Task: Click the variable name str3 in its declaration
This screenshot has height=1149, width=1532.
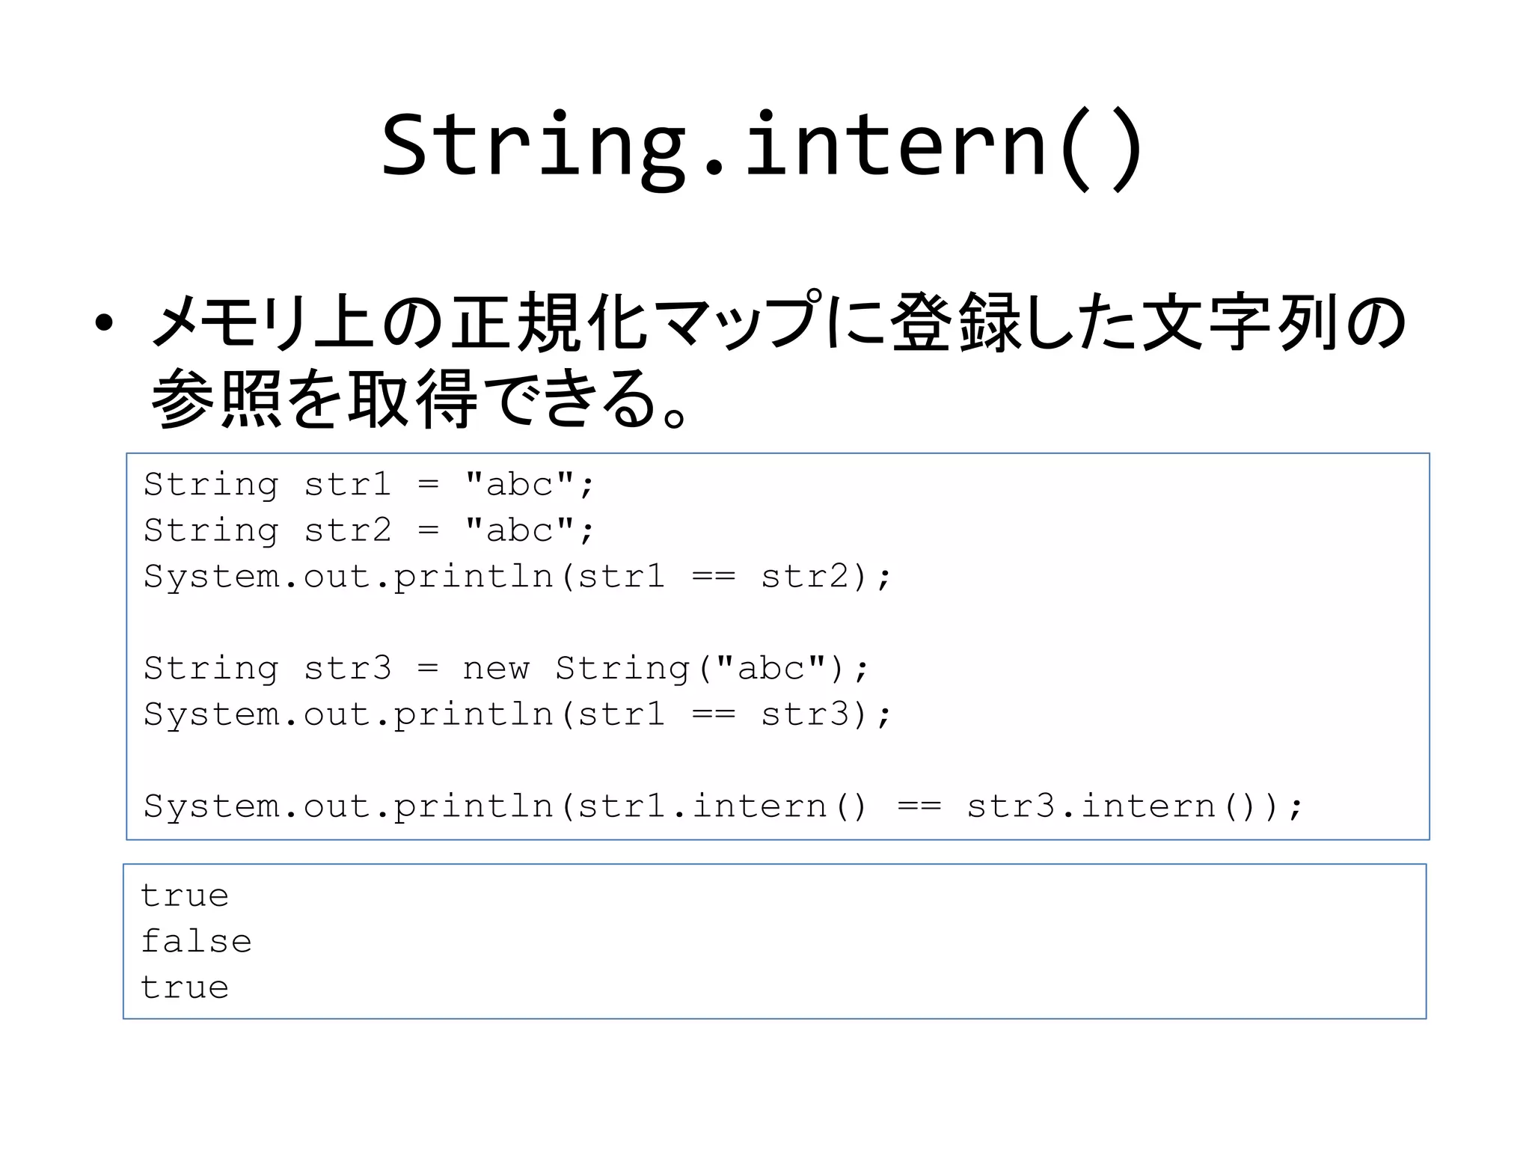Action: 347,668
